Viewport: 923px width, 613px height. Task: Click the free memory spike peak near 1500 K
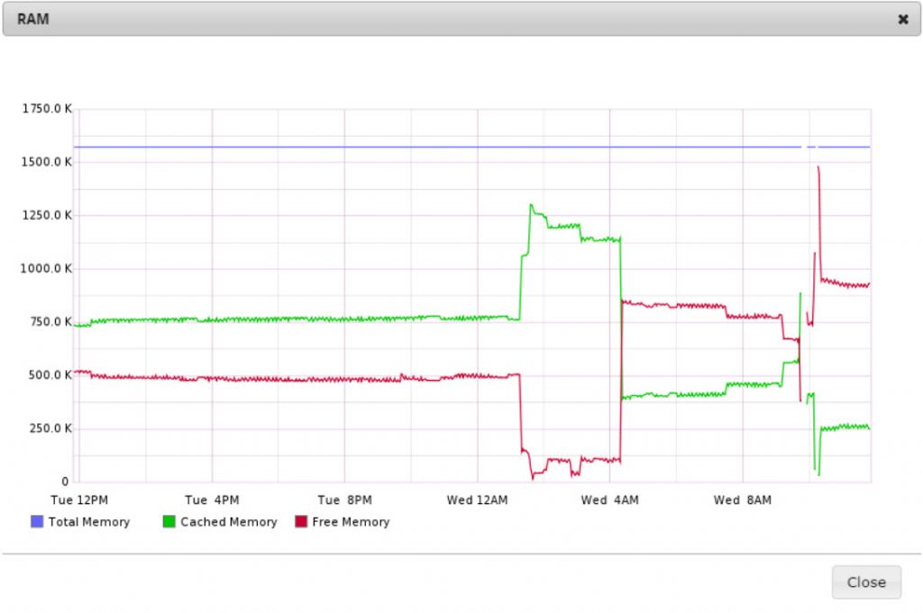click(x=818, y=168)
